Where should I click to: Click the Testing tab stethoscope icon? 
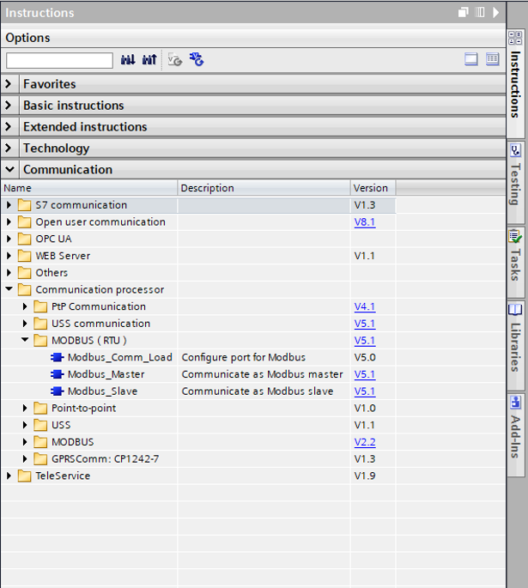pos(516,151)
